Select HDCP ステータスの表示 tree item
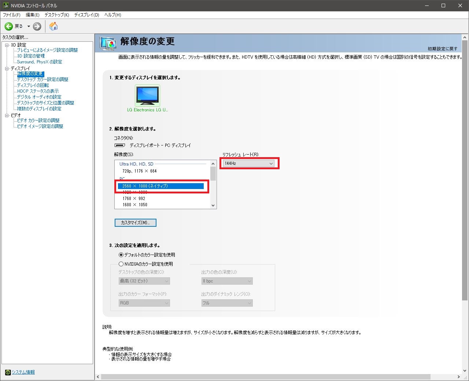Viewport: 469px width, 381px height. [38, 91]
